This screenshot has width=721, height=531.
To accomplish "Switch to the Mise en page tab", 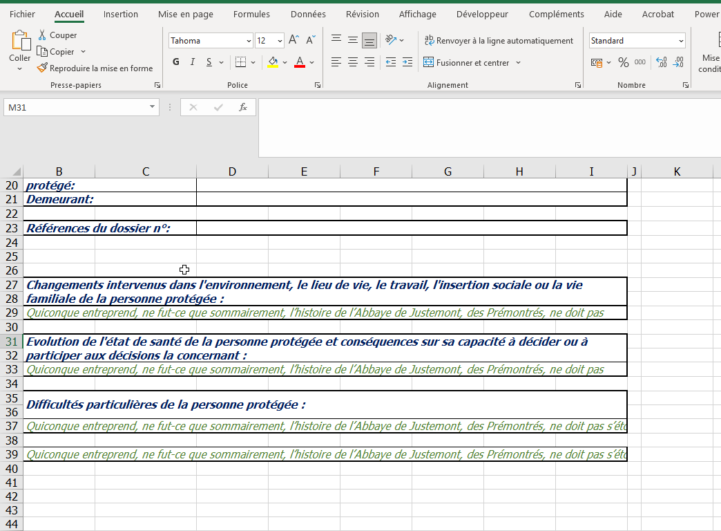I will (186, 14).
